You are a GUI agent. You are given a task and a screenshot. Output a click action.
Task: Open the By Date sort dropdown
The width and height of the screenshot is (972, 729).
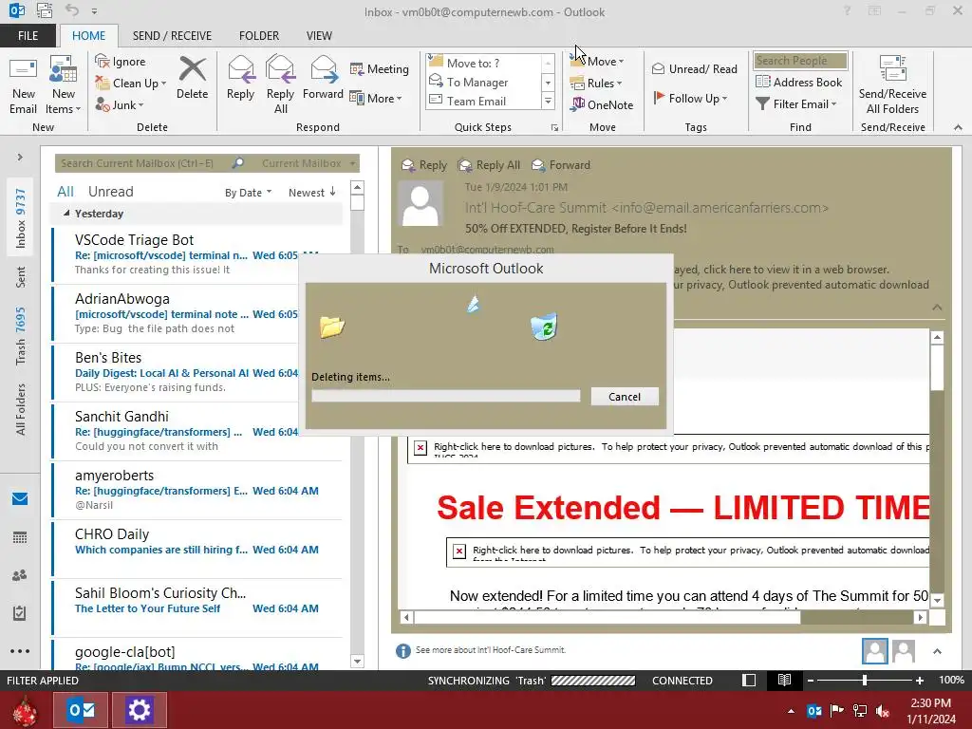[248, 192]
